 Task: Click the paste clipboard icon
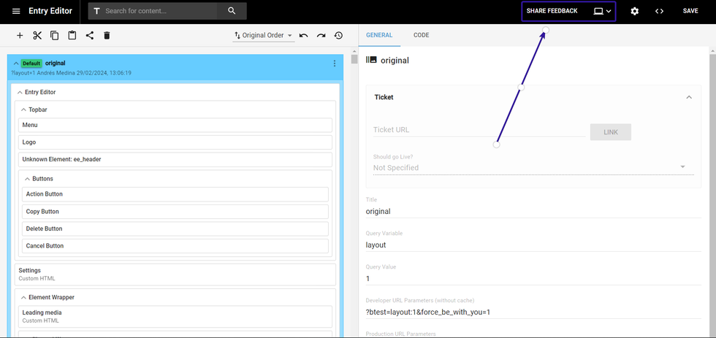tap(72, 36)
